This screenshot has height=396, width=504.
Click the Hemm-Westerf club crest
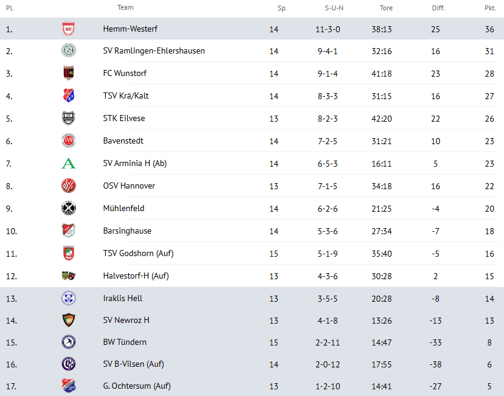[69, 29]
